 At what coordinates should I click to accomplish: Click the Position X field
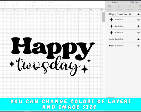pyautogui.click(x=53, y=6)
